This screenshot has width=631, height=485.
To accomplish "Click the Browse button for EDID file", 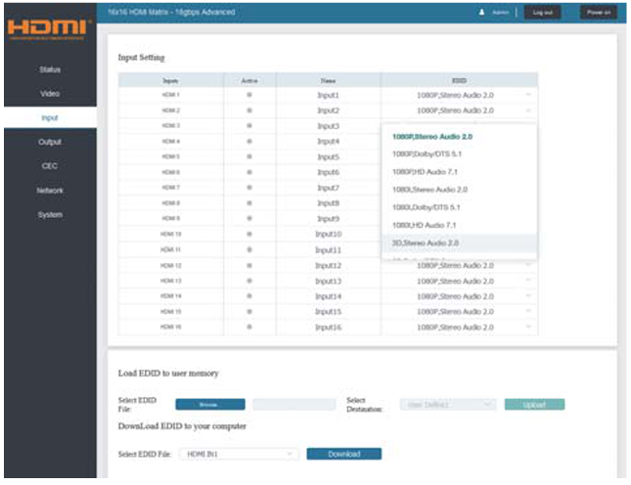I will click(x=210, y=404).
